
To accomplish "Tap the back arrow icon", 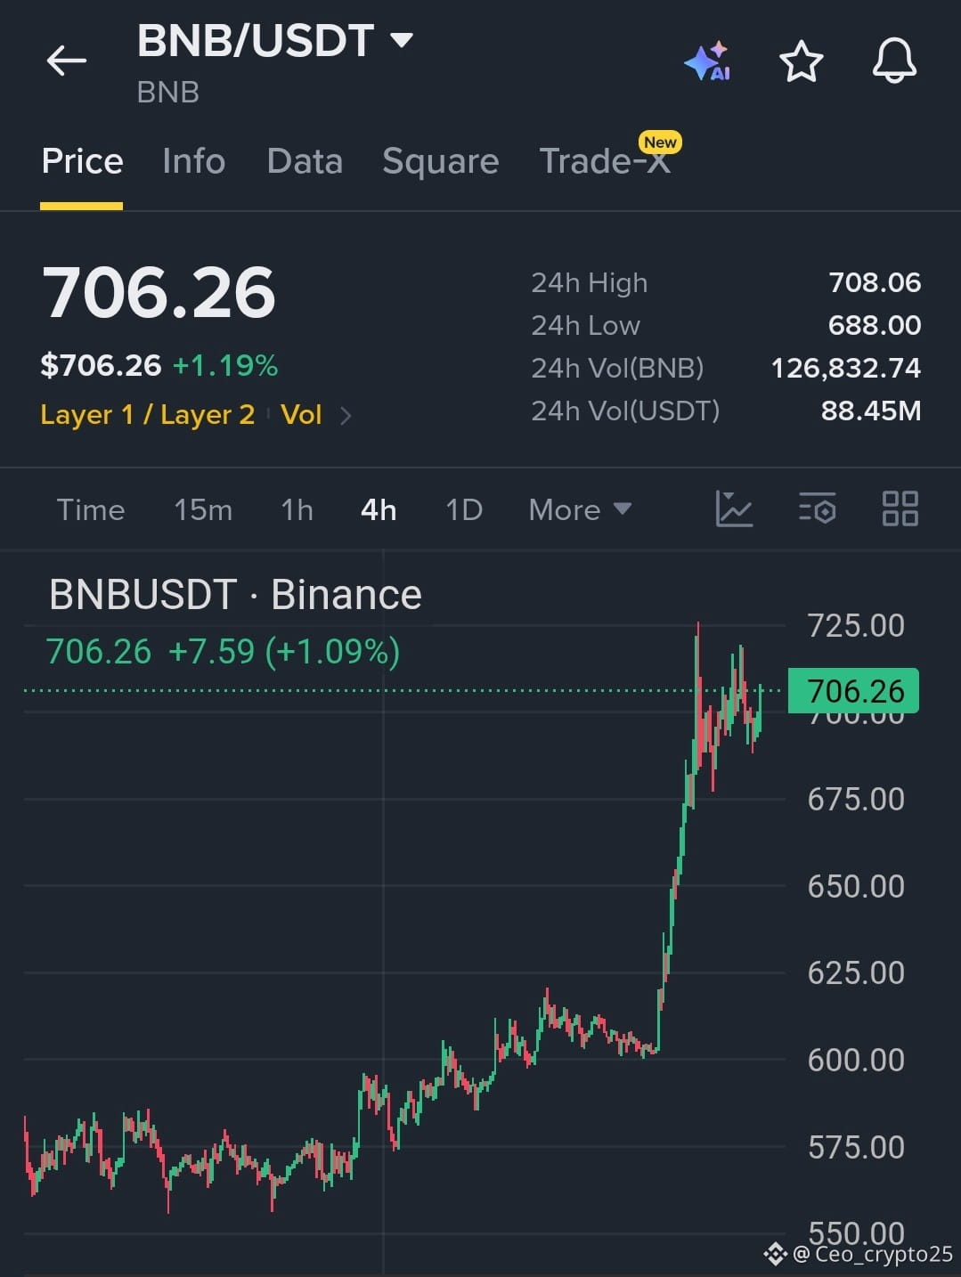I will (x=67, y=61).
